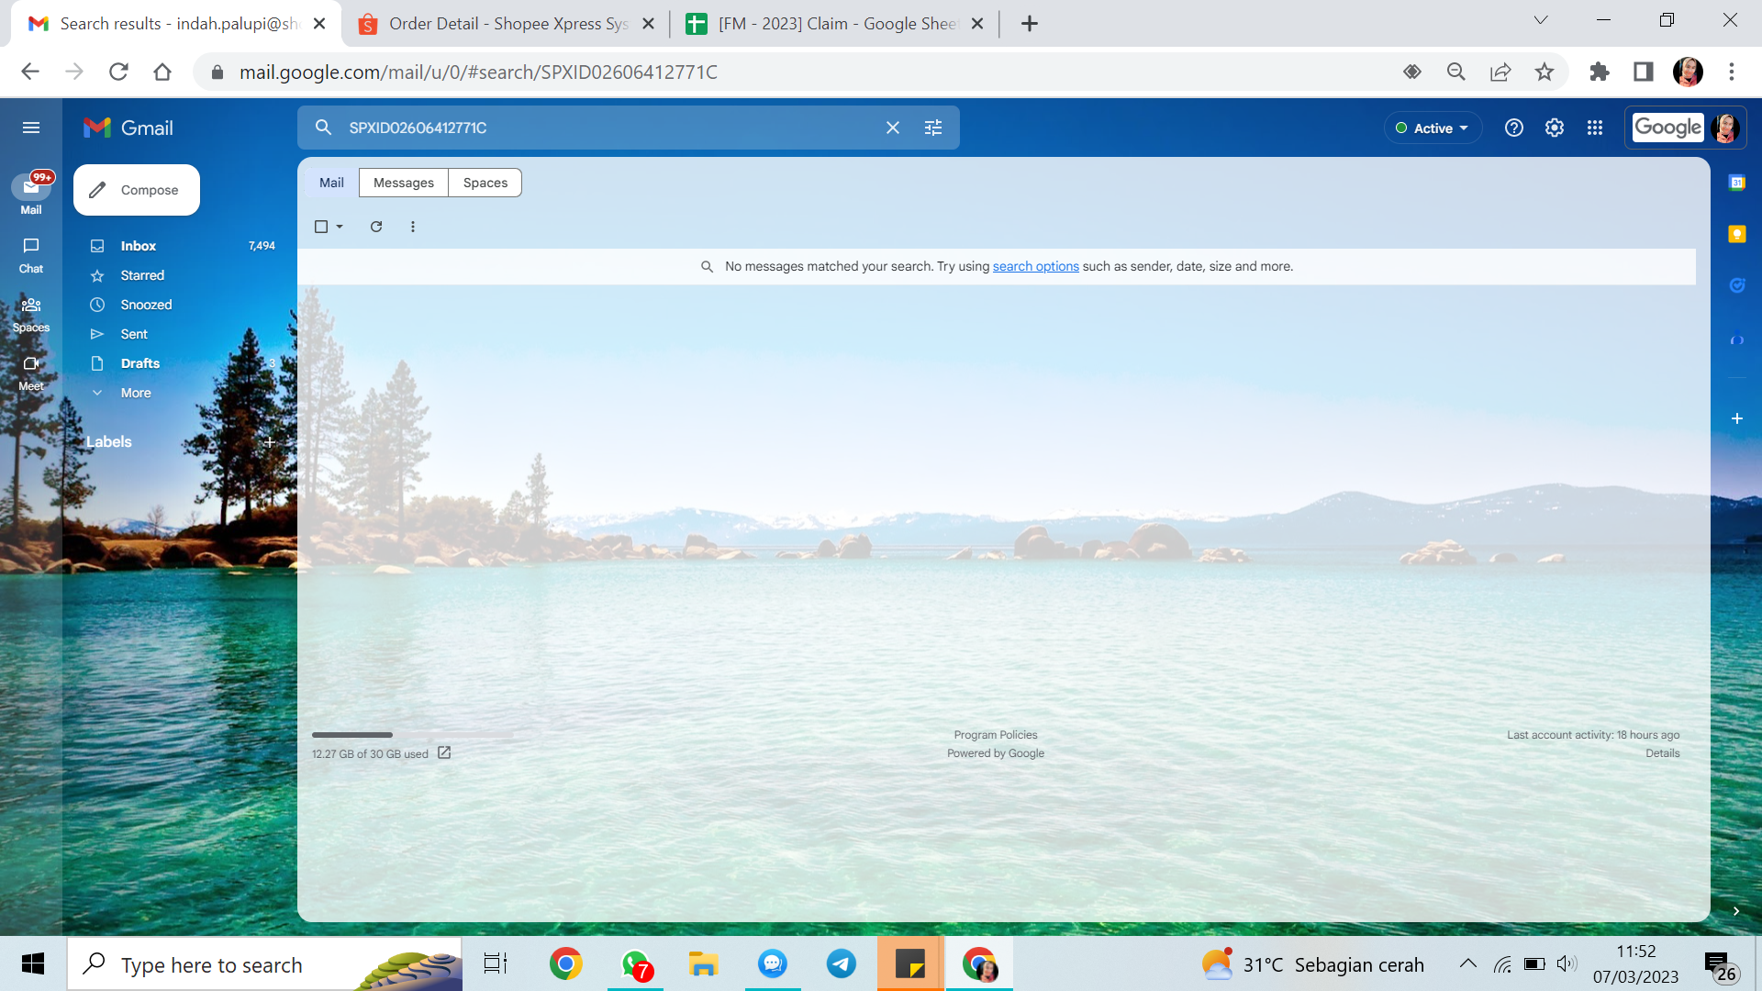Open the Gmail main menu hamburger
Viewport: 1762px width, 991px height.
click(x=31, y=128)
